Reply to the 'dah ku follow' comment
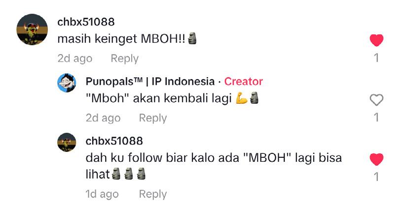The height and width of the screenshot is (206, 408). [x=153, y=194]
